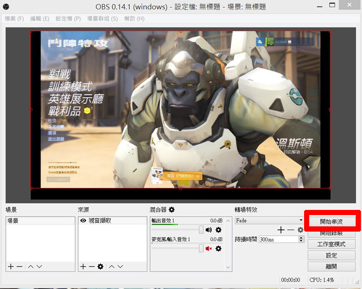The height and width of the screenshot is (289, 362).
Task: Open source properties gear icon
Action: click(100, 267)
